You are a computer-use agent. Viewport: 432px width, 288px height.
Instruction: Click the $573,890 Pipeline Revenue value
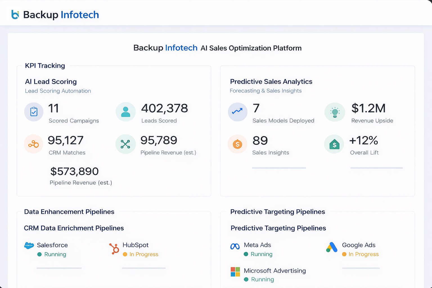tap(75, 171)
